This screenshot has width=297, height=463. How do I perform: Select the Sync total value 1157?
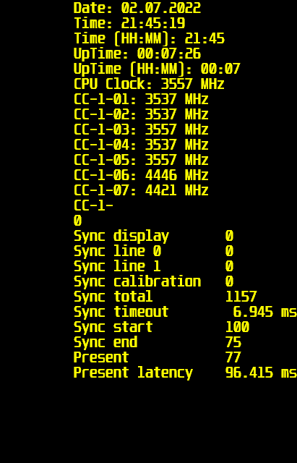point(241,297)
